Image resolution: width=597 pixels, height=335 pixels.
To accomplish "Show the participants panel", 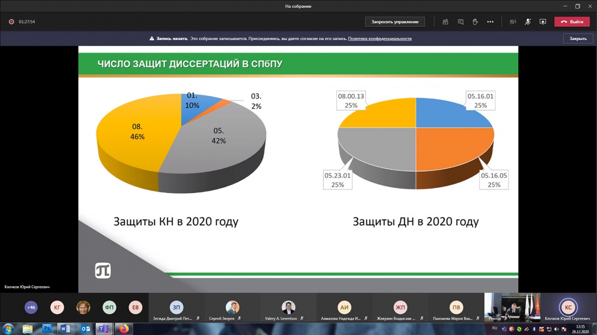I will [445, 22].
